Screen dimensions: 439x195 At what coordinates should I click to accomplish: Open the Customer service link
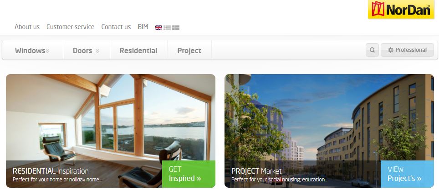point(70,27)
